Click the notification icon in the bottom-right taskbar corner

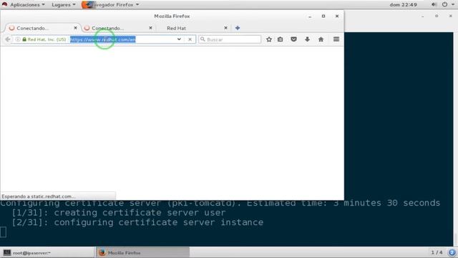click(452, 252)
